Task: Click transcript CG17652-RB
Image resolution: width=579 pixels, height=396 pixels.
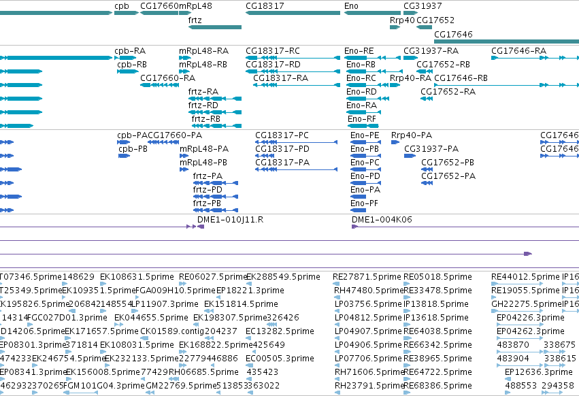Action: [443, 64]
